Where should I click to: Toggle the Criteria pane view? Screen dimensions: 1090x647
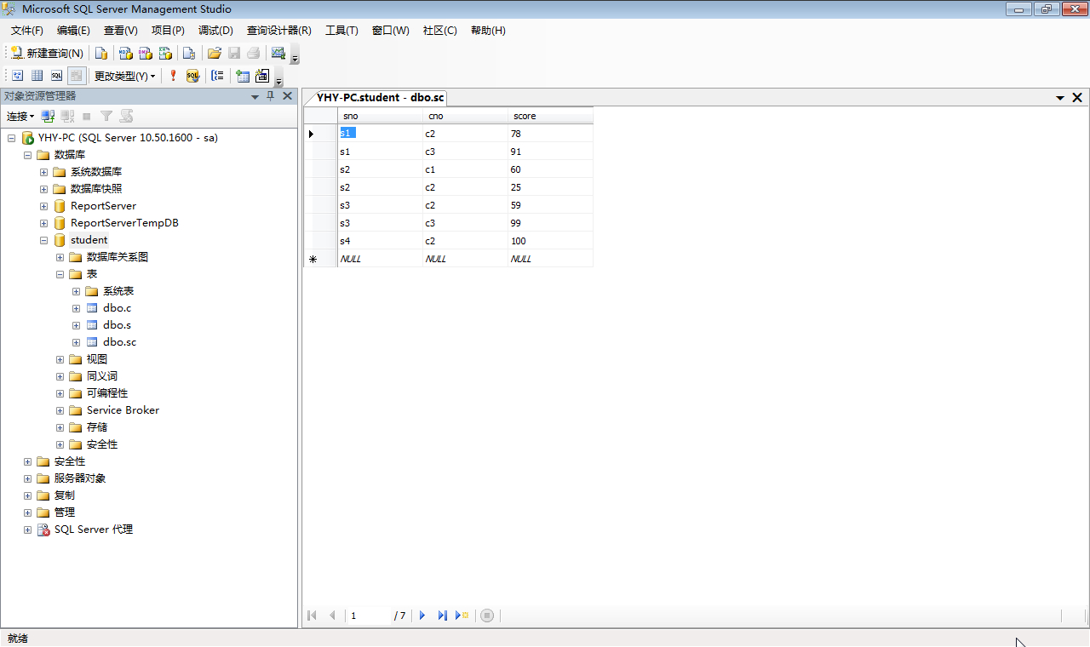(x=37, y=76)
